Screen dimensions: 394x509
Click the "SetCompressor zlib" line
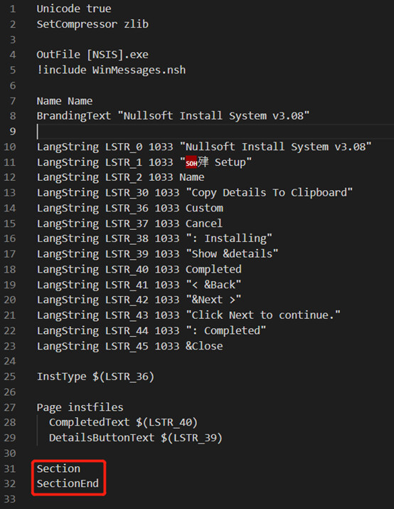pyautogui.click(x=92, y=24)
